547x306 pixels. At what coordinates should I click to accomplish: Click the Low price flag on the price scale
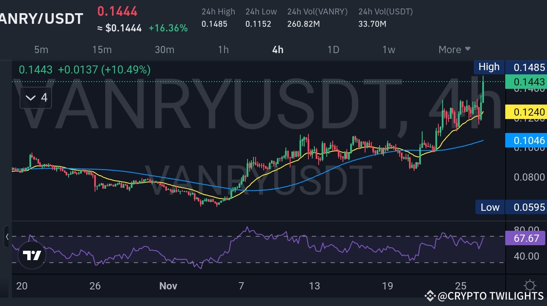tap(489, 207)
